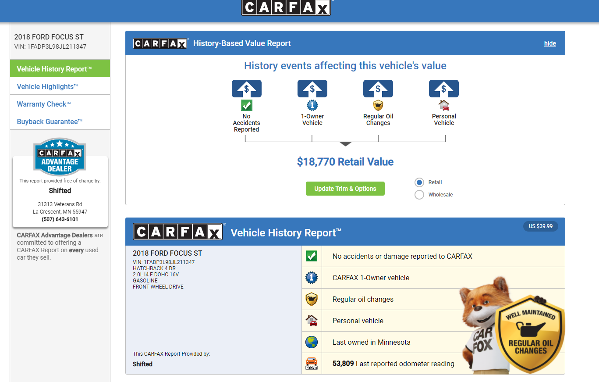
Task: Click the No Accidents Reported dollar arrow icon
Action: (247, 89)
